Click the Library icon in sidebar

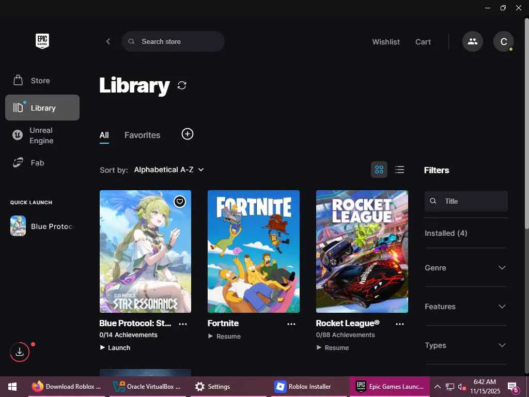pos(18,108)
